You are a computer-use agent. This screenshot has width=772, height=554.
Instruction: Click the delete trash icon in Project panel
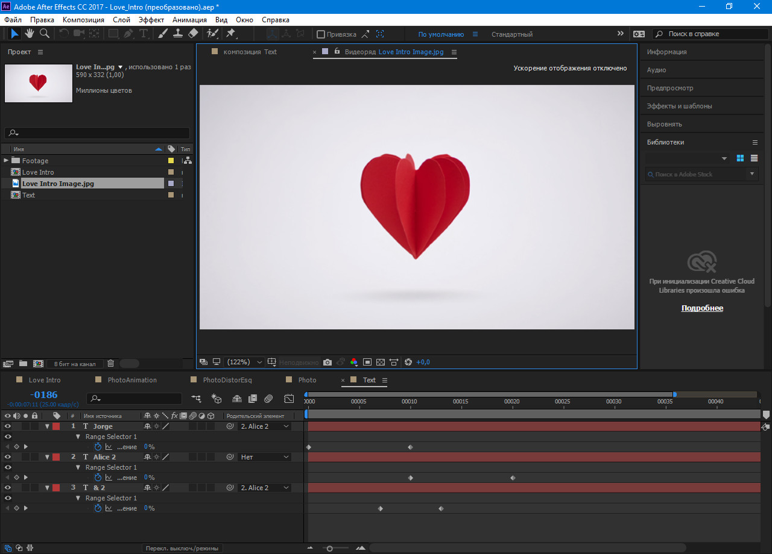[x=110, y=363]
